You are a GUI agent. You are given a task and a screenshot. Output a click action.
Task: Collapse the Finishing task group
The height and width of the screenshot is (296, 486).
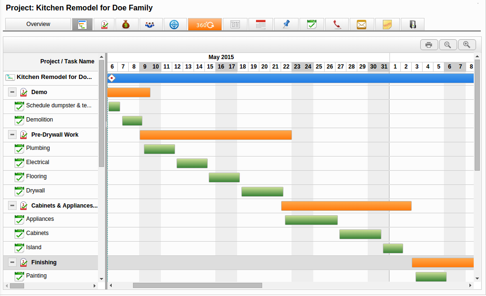[12, 262]
